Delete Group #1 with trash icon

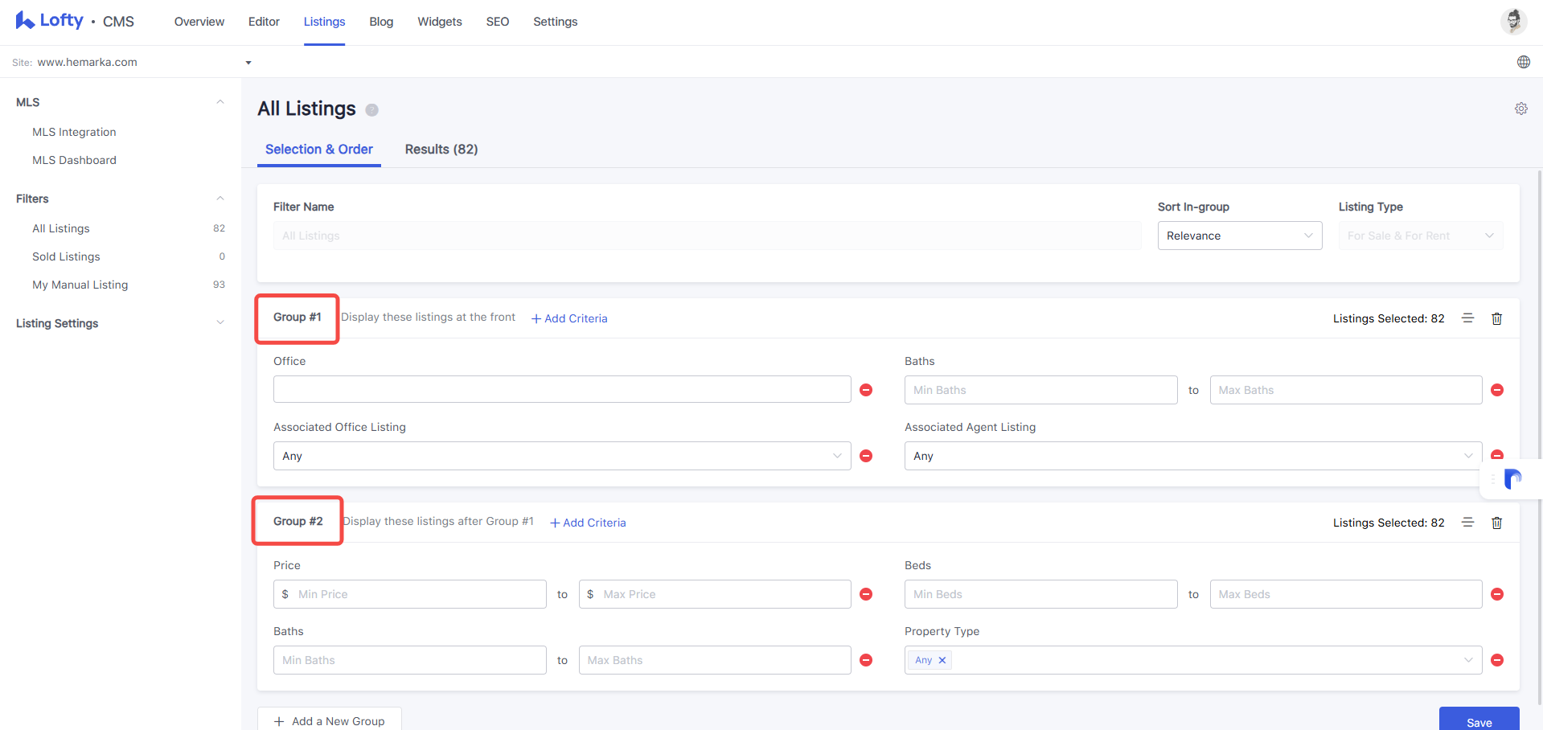1496,318
